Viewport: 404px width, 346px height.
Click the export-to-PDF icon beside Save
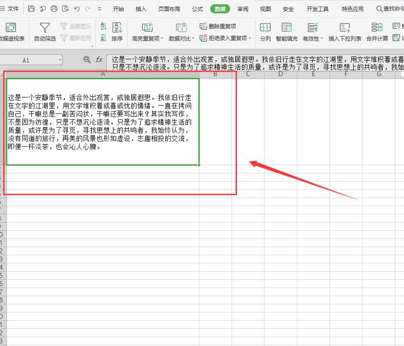tap(42, 9)
